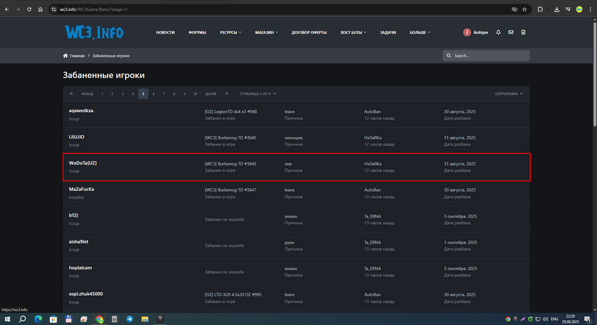This screenshot has width=597, height=325.
Task: Click ENG language indicator in tray
Action: [x=555, y=319]
